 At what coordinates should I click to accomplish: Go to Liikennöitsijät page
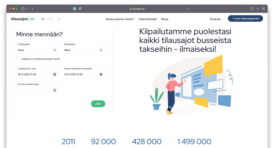click(x=148, y=19)
